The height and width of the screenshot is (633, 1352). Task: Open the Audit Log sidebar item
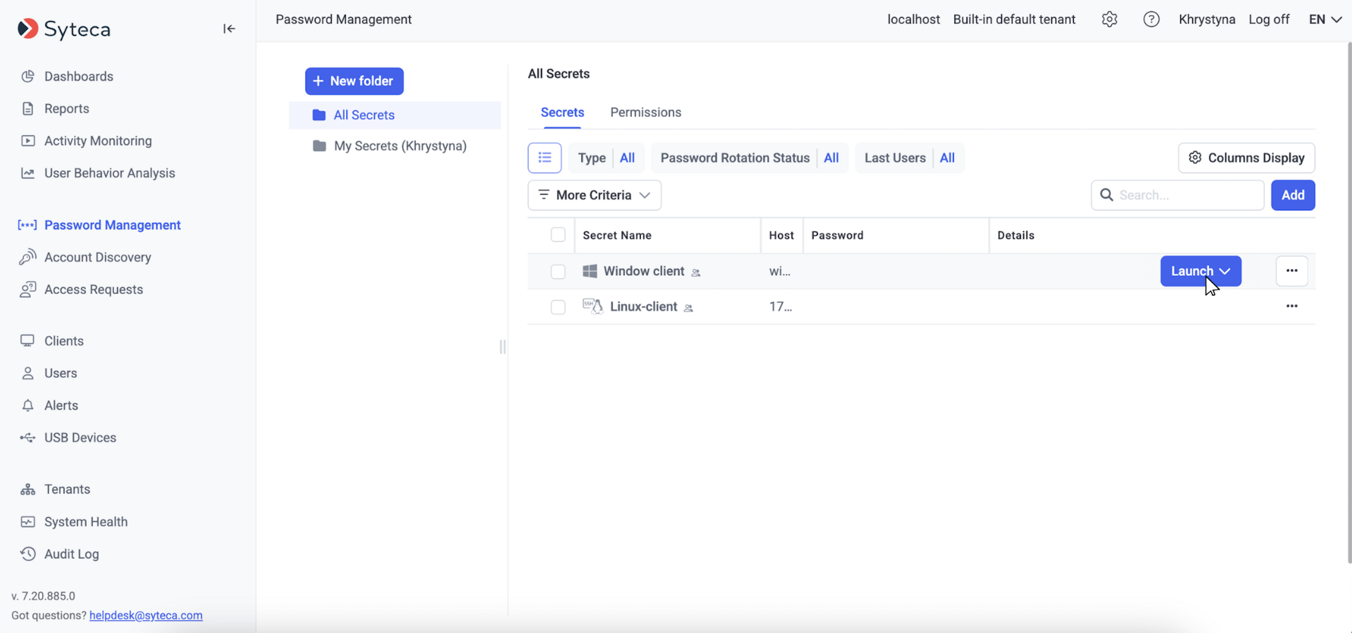[71, 553]
